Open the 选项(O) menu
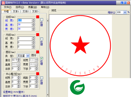 tap(20, 7)
